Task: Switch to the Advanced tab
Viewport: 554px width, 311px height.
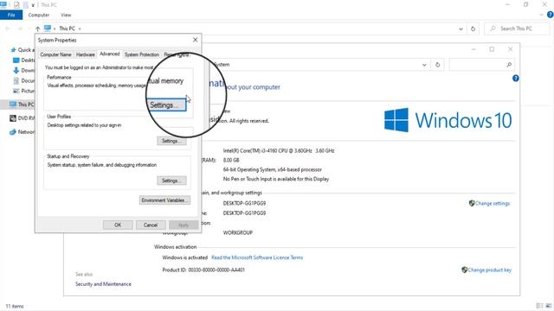Action: click(x=110, y=54)
